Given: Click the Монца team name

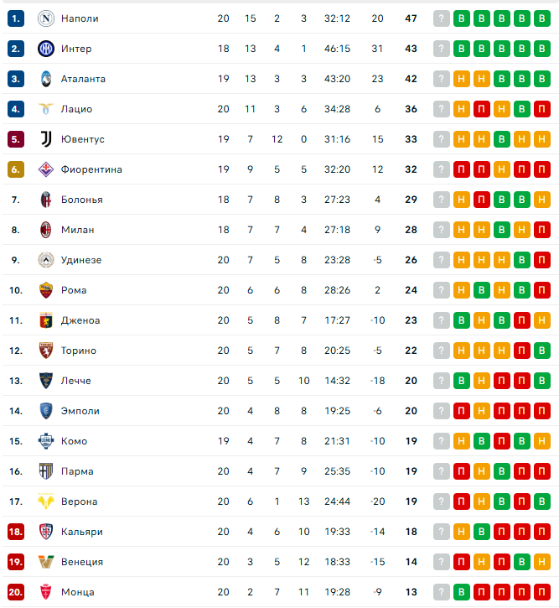Looking at the screenshot, I should pos(77,592).
